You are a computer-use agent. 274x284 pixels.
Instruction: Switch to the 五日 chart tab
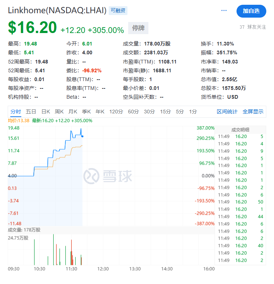pos(31,112)
